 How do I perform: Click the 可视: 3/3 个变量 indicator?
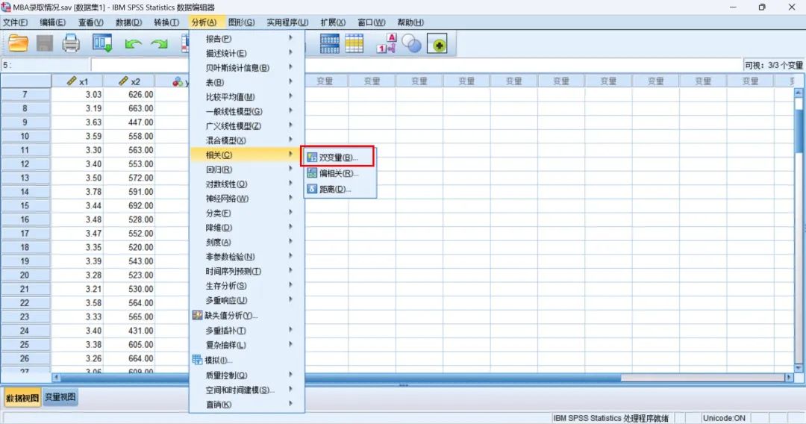[x=774, y=65]
